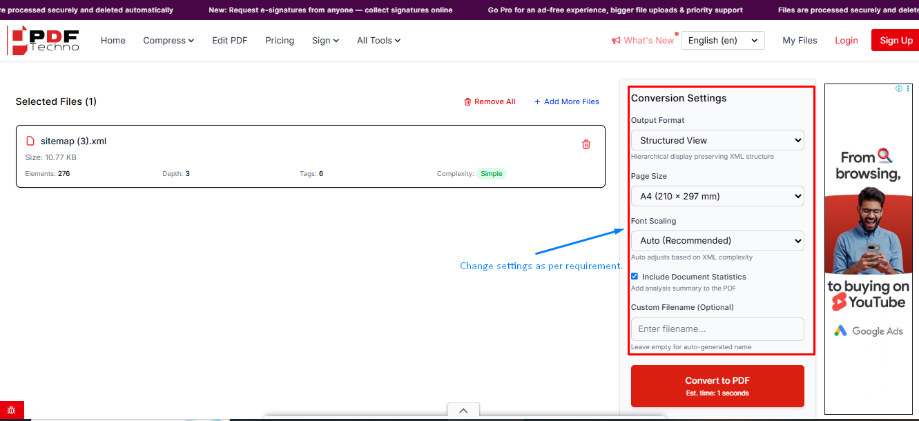Click the Google Ads YouTube advertisement
Screen dimensions: 919x421
[x=868, y=248]
